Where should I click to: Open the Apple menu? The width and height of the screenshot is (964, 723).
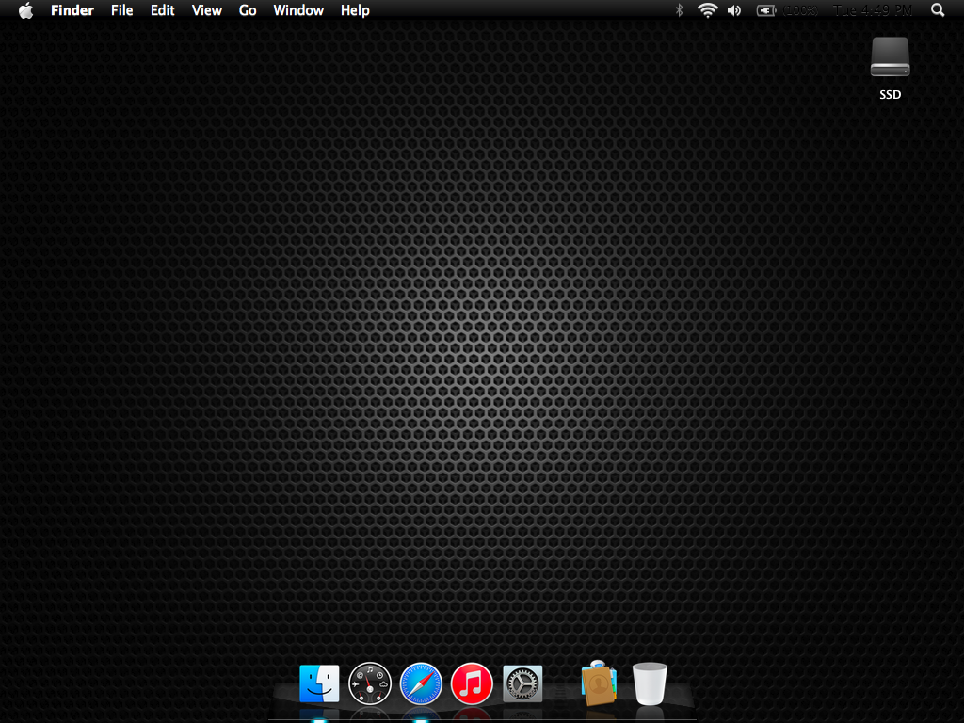point(25,10)
